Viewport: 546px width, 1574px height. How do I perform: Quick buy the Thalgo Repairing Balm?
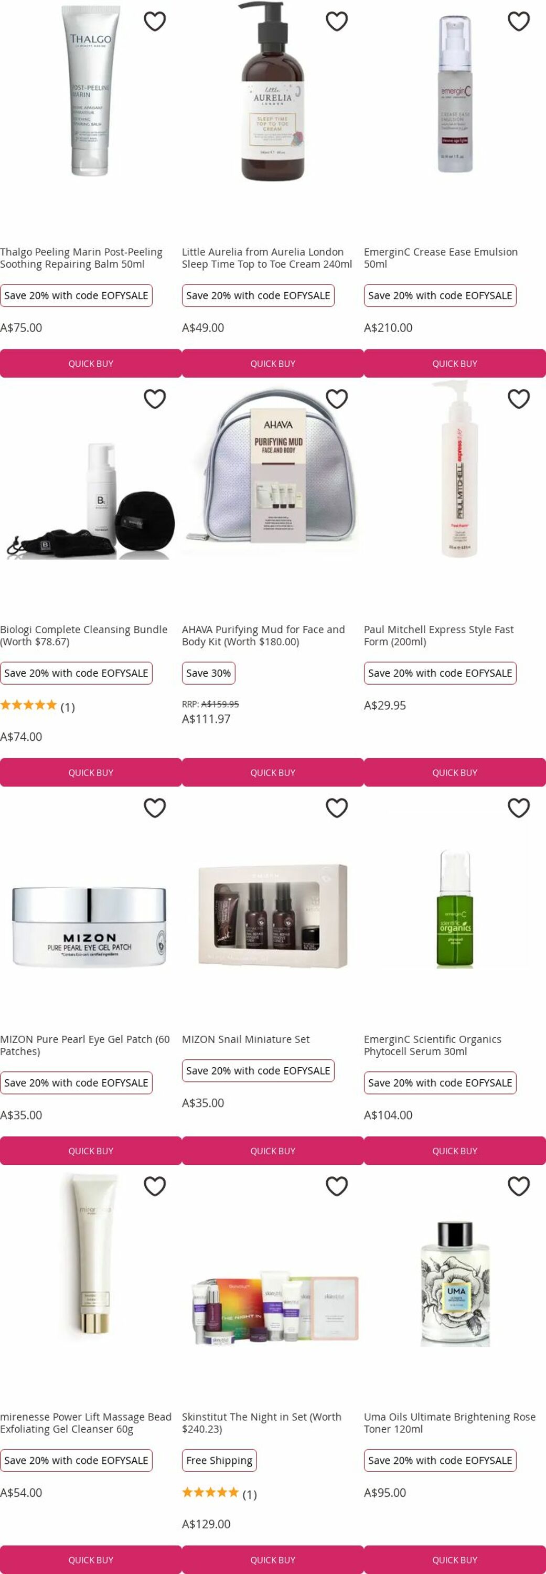pyautogui.click(x=91, y=364)
